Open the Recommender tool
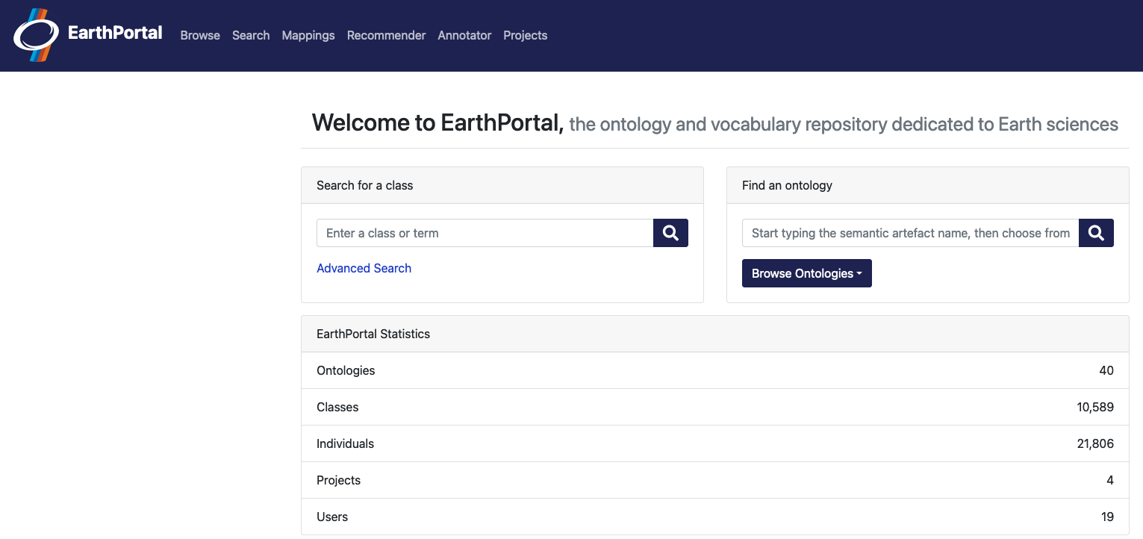 [x=386, y=35]
